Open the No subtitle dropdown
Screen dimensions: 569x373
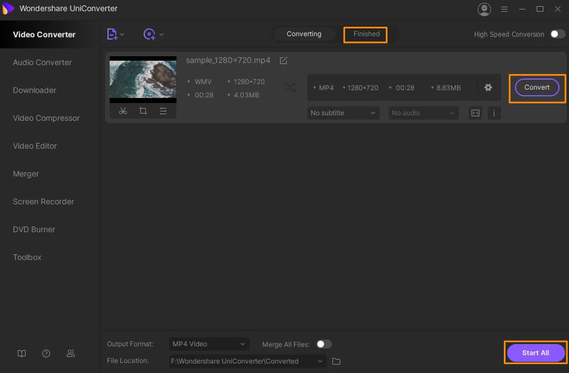pos(344,113)
